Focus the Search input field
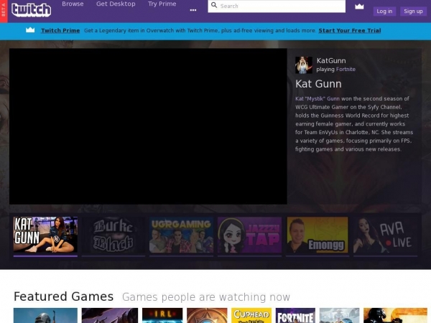This screenshot has width=431, height=323. (x=277, y=6)
